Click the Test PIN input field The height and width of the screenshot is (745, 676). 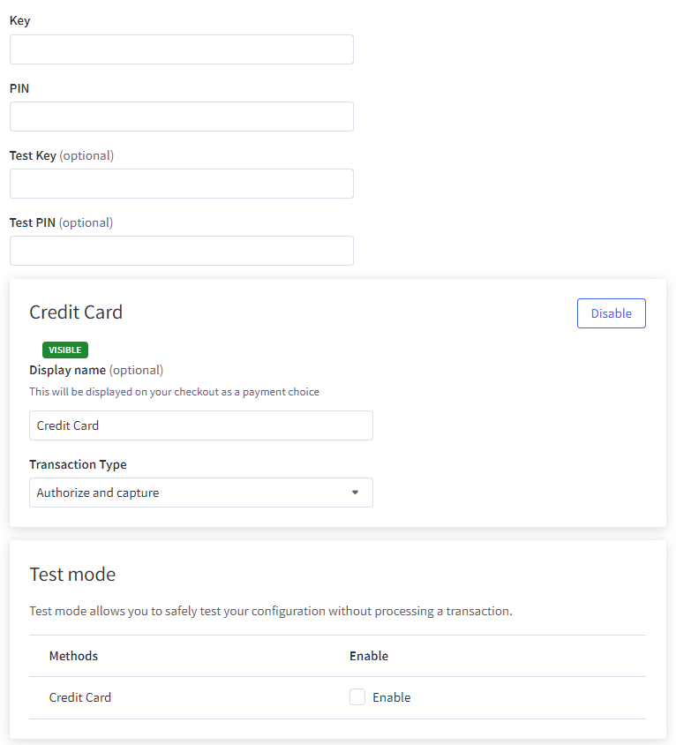pos(181,250)
